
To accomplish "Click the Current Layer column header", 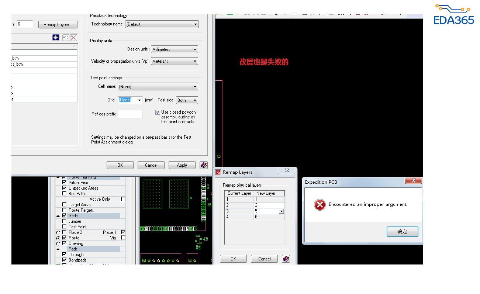I will (239, 193).
